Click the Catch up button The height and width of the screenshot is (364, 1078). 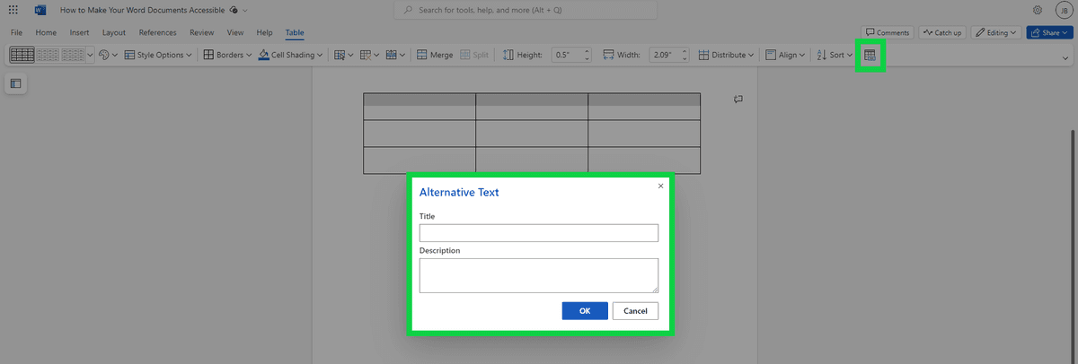pyautogui.click(x=941, y=32)
